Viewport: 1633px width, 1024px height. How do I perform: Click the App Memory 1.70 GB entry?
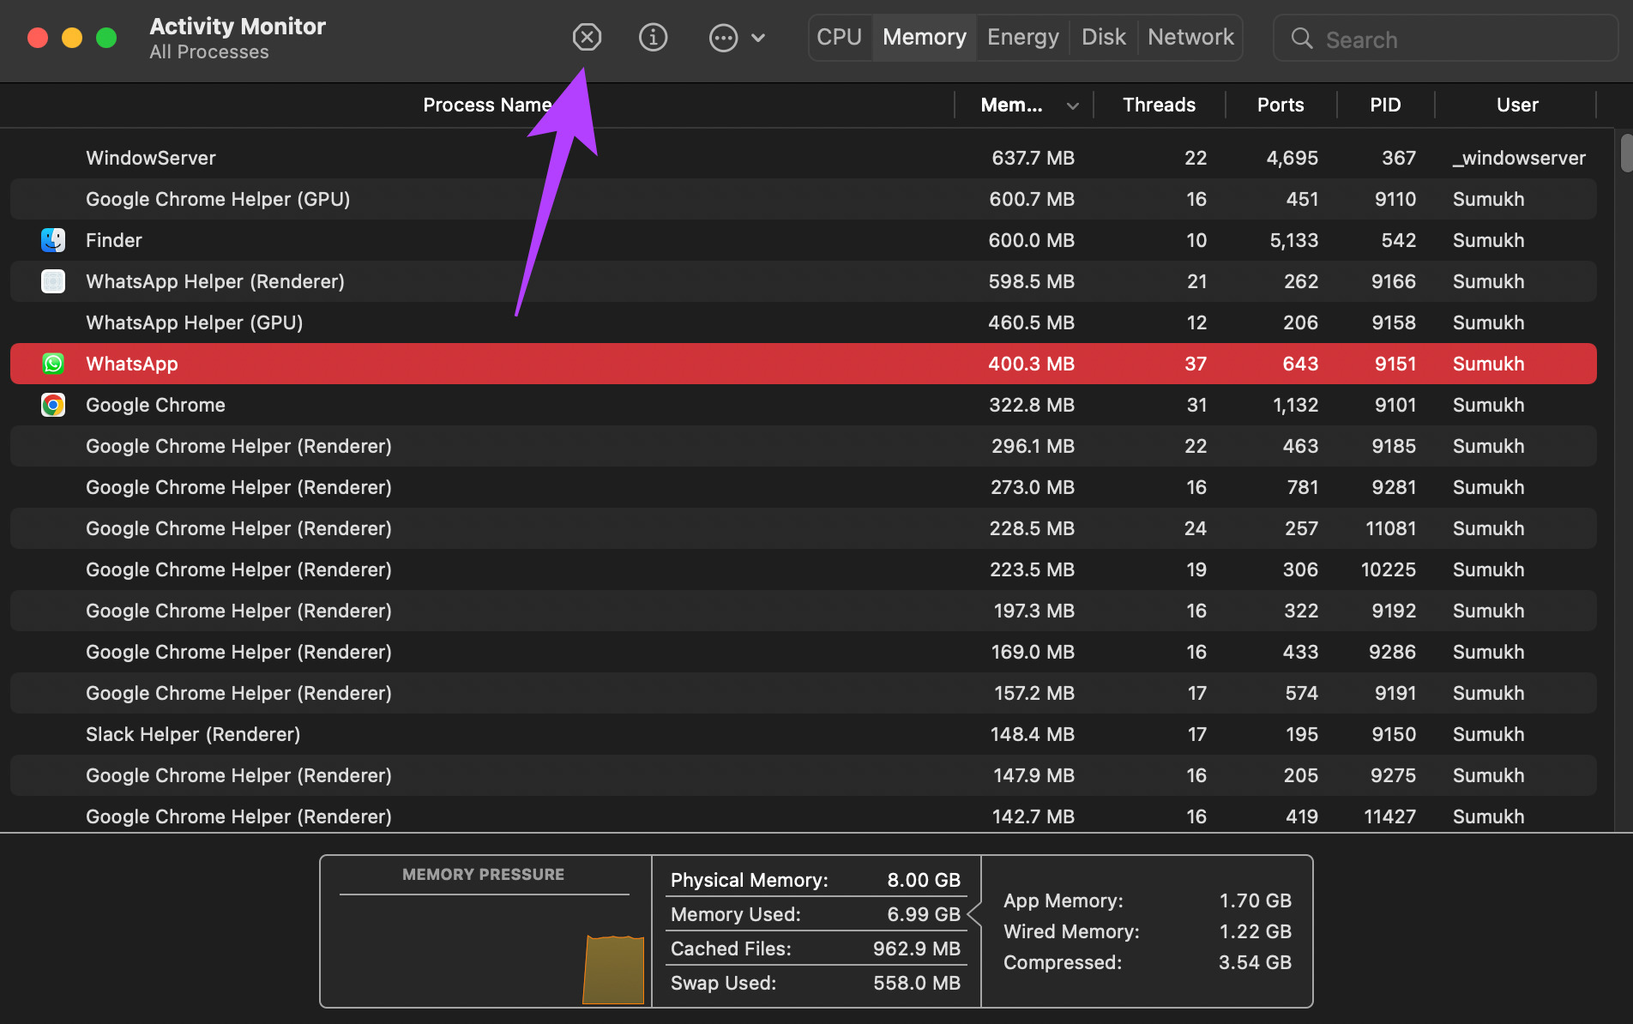point(1148,901)
